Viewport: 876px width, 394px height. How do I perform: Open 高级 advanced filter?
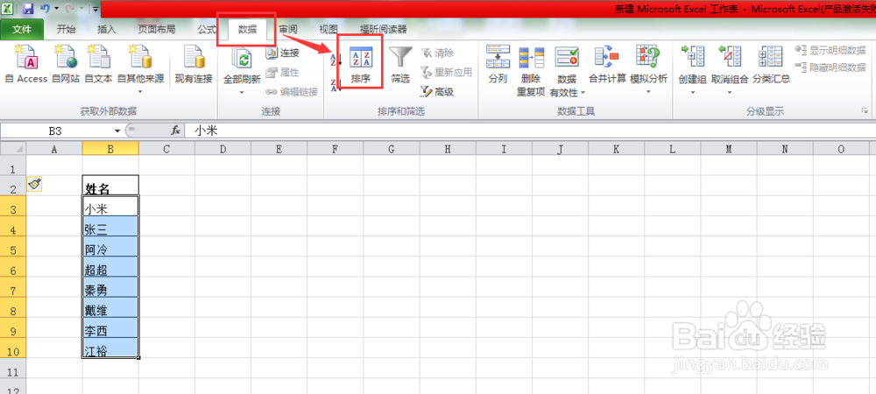click(x=437, y=92)
